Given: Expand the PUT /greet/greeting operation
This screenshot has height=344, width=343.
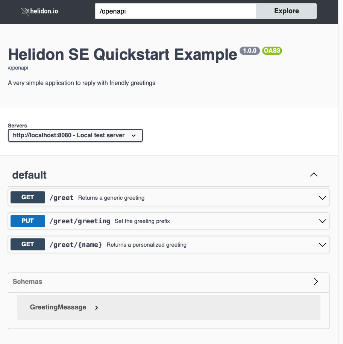Looking at the screenshot, I should [322, 221].
